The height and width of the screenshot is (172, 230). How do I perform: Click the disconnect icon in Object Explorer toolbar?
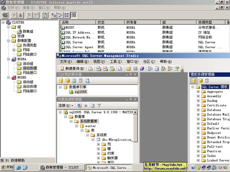pos(79,105)
